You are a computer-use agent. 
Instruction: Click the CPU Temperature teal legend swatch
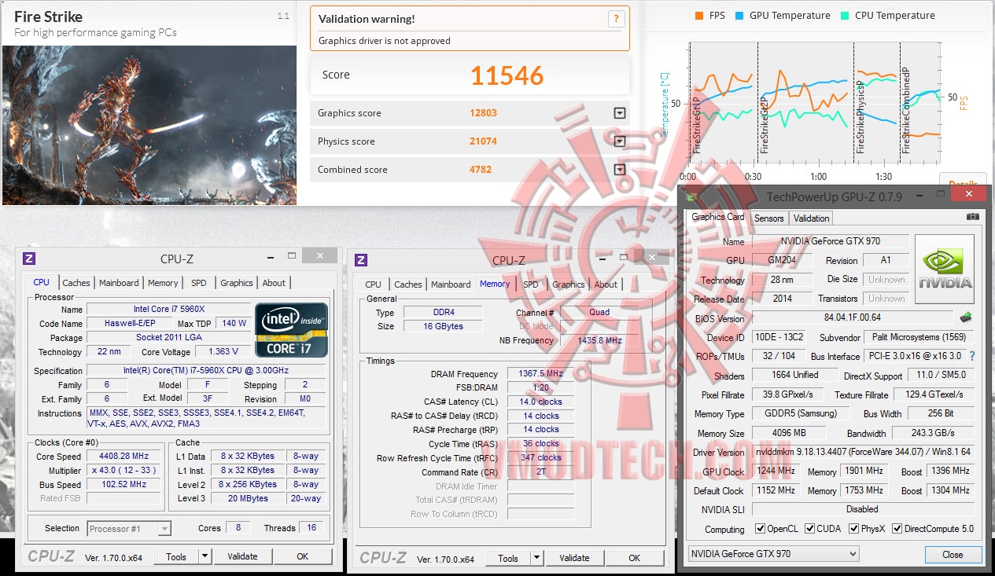[845, 16]
